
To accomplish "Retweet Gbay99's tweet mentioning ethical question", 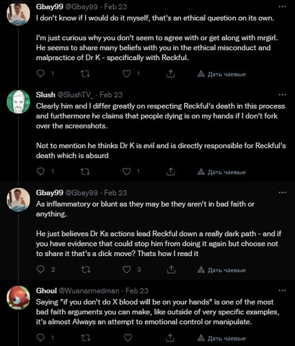I will [85, 74].
